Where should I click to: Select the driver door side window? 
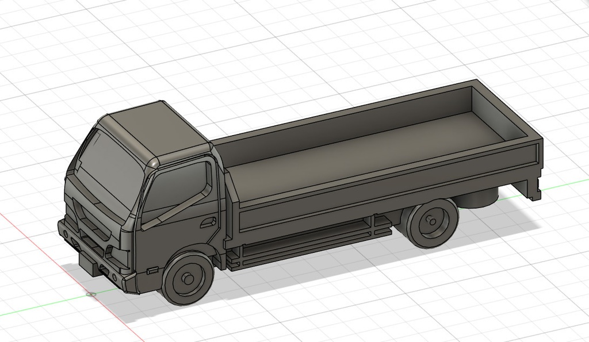pos(177,191)
